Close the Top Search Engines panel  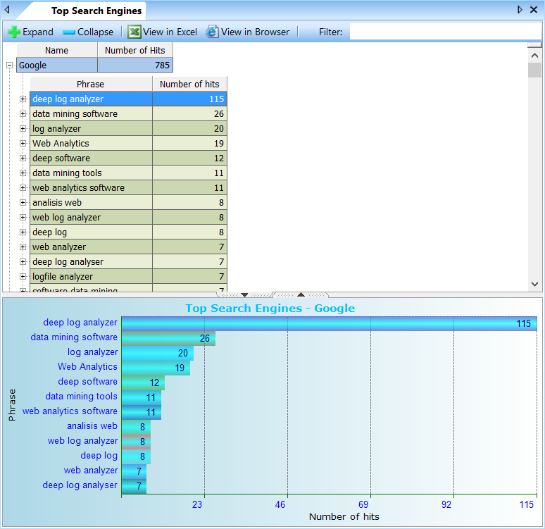tap(534, 9)
